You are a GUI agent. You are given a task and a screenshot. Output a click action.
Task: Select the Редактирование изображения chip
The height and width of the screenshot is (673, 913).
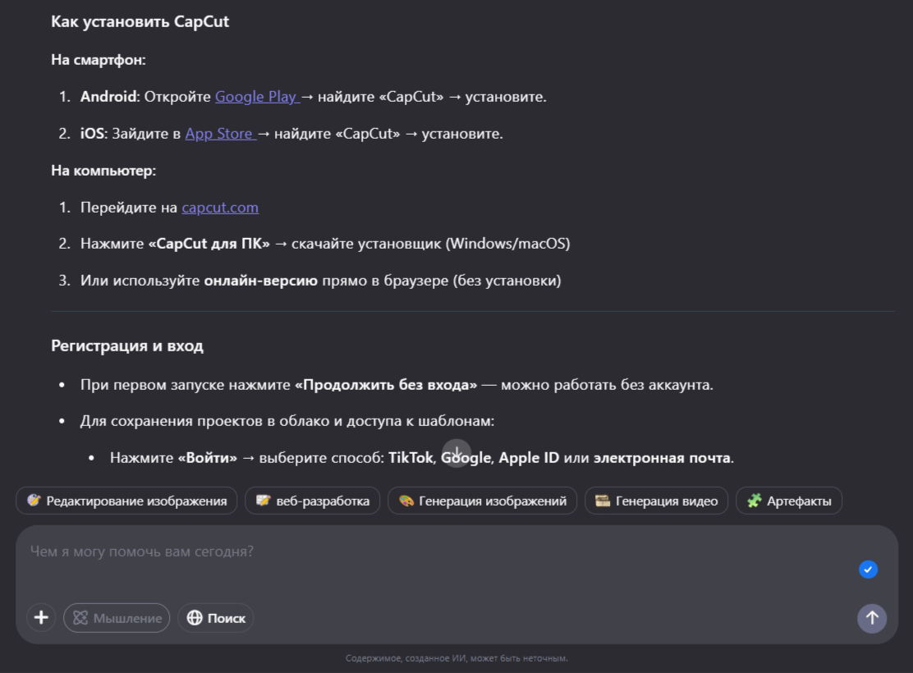pyautogui.click(x=126, y=501)
